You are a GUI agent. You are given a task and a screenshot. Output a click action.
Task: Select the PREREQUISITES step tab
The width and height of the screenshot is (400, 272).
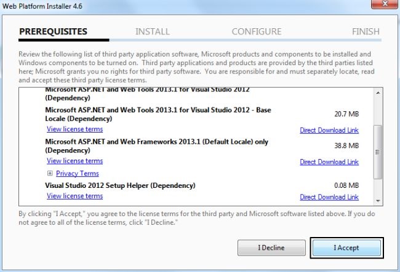(54, 31)
